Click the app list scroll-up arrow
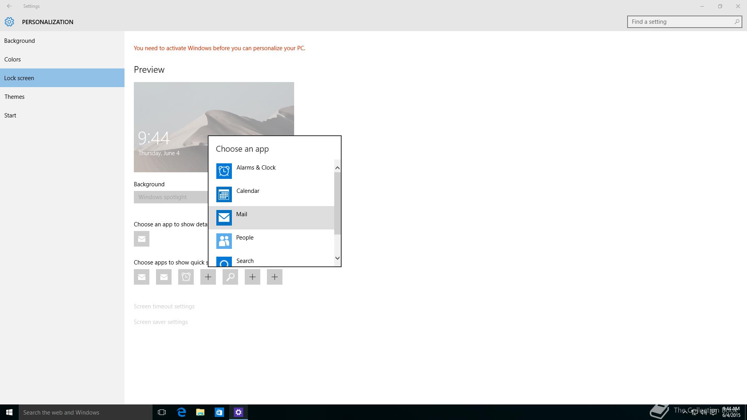This screenshot has width=747, height=420. point(337,168)
